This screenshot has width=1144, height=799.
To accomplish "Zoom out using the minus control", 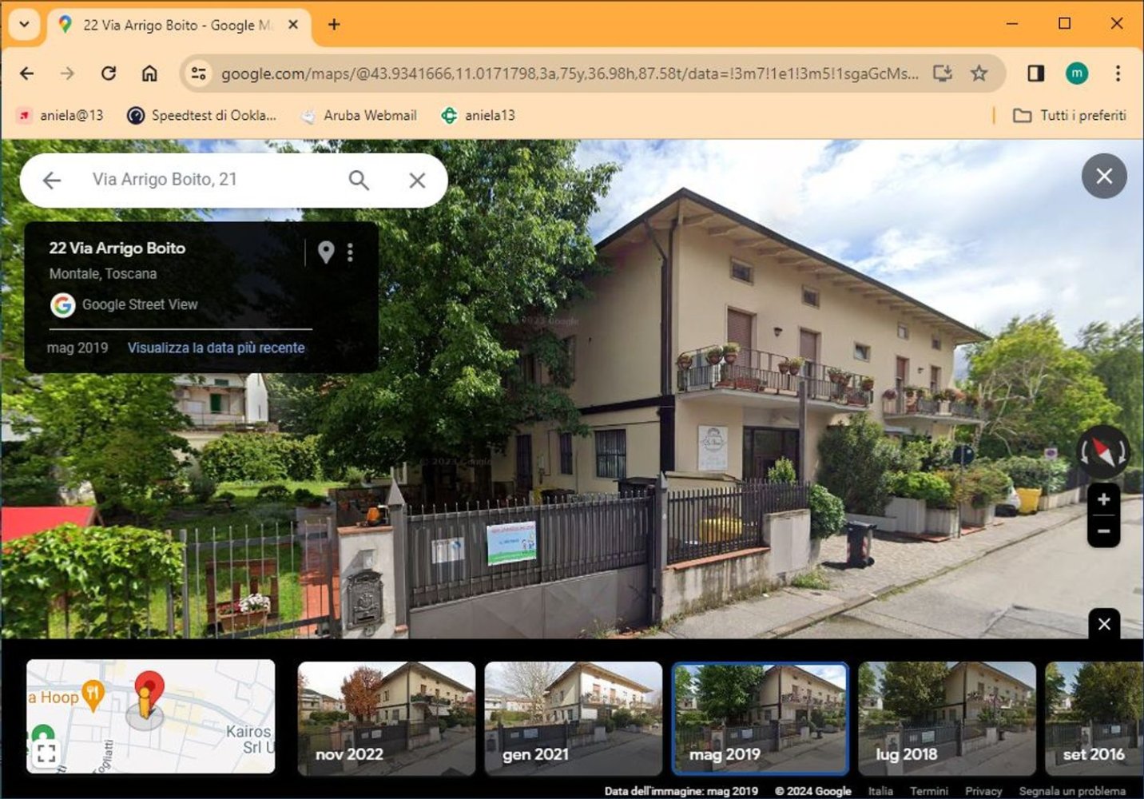I will (x=1103, y=531).
